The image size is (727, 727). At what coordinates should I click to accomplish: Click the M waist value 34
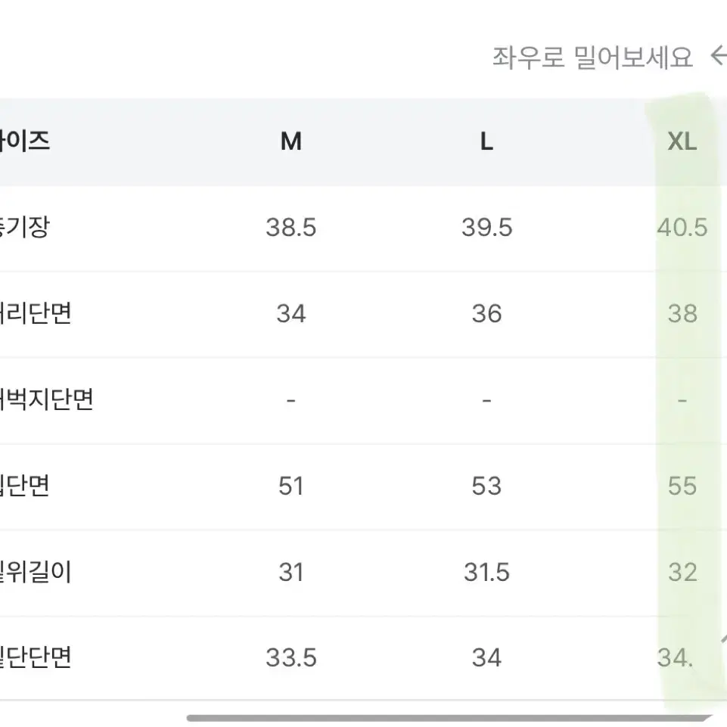point(291,313)
